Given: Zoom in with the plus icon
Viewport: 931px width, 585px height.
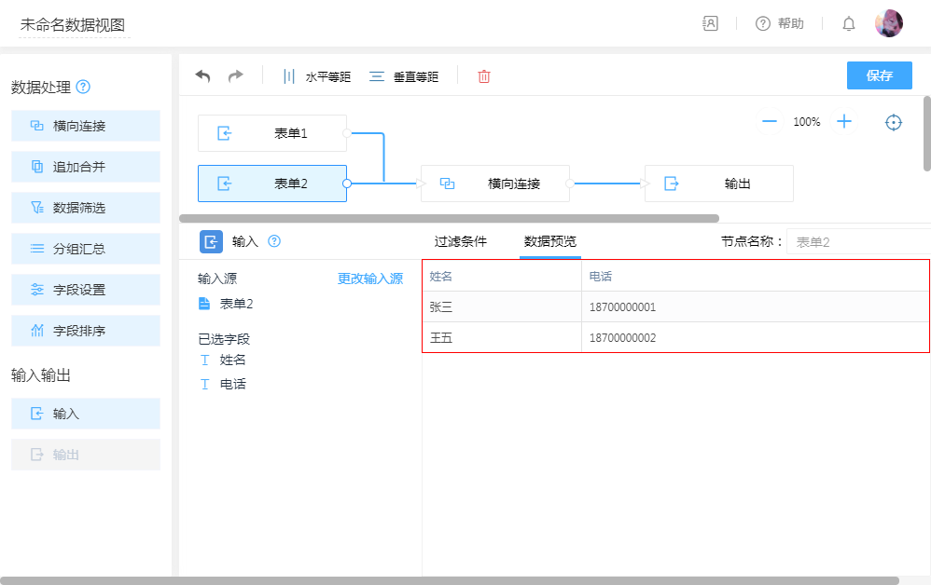Looking at the screenshot, I should [x=844, y=122].
